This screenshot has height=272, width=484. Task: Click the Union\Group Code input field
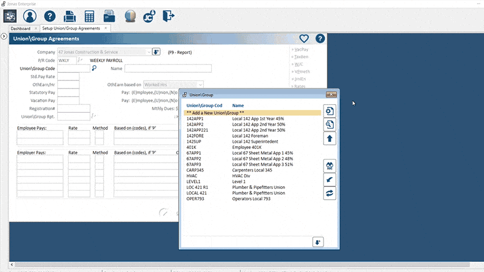pos(74,68)
